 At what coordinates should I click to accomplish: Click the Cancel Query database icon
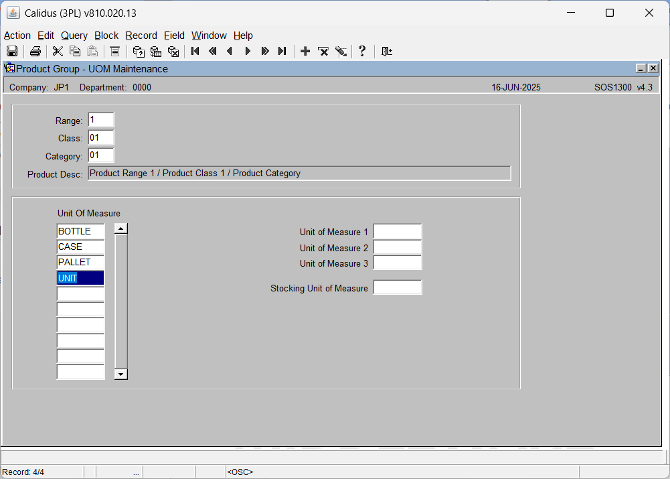coord(173,52)
